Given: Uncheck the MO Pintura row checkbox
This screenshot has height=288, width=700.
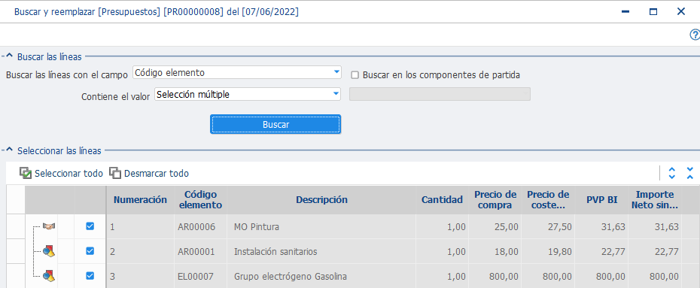Looking at the screenshot, I should (90, 226).
